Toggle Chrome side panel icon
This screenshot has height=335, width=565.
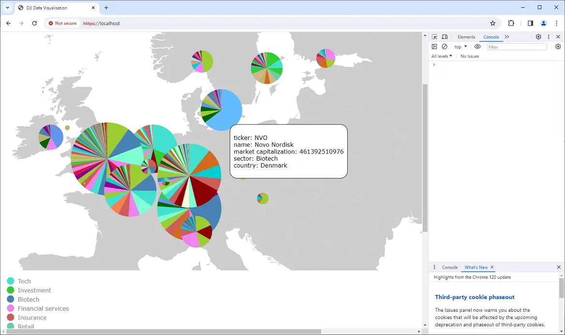coord(530,23)
